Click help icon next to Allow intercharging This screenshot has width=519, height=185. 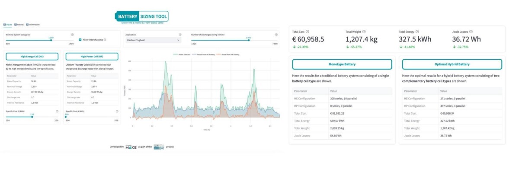coord(105,40)
